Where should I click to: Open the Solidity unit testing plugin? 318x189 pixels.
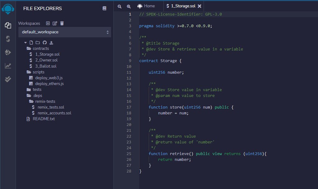8,79
